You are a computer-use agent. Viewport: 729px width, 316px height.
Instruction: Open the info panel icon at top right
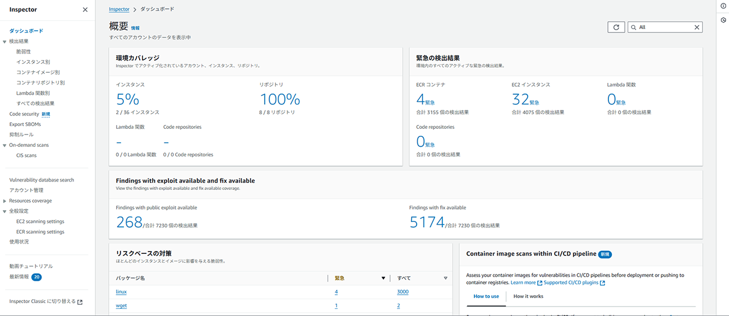pos(723,6)
